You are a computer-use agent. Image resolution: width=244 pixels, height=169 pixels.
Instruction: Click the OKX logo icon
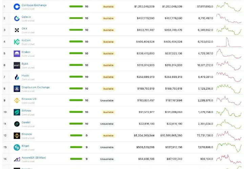(x=17, y=30)
